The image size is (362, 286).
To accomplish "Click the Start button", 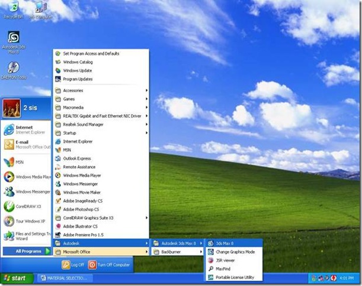I will pos(17,278).
